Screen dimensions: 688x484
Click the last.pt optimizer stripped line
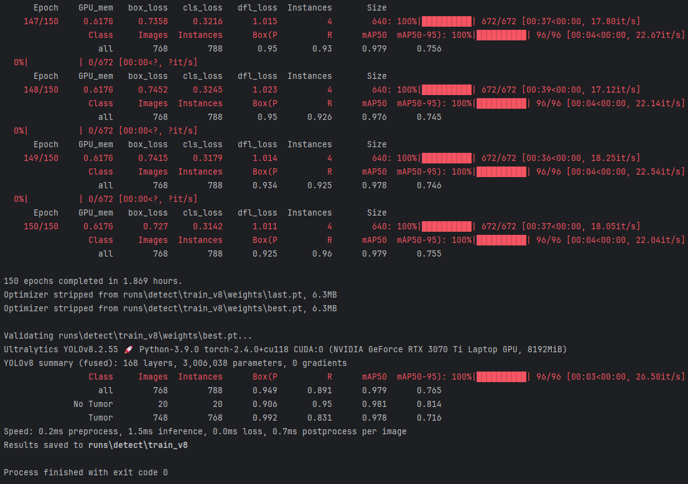coord(170,295)
